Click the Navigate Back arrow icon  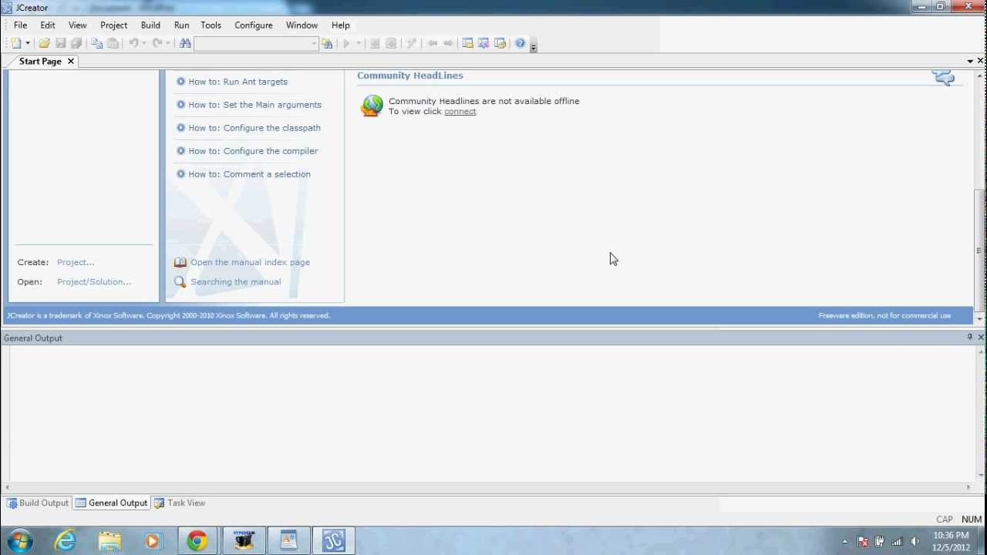[433, 44]
